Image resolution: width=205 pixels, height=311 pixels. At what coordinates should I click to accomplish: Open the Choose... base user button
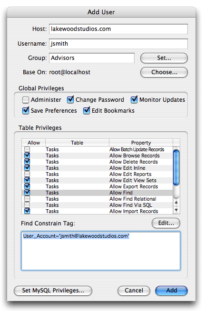click(164, 72)
